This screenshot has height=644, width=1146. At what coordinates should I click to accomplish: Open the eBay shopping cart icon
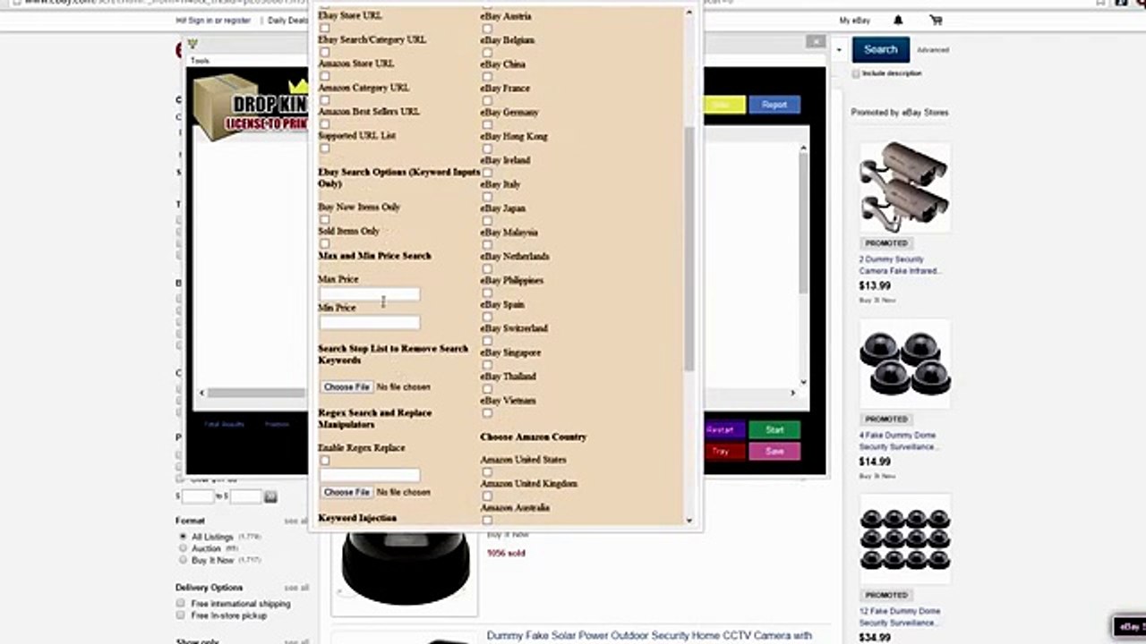point(936,20)
